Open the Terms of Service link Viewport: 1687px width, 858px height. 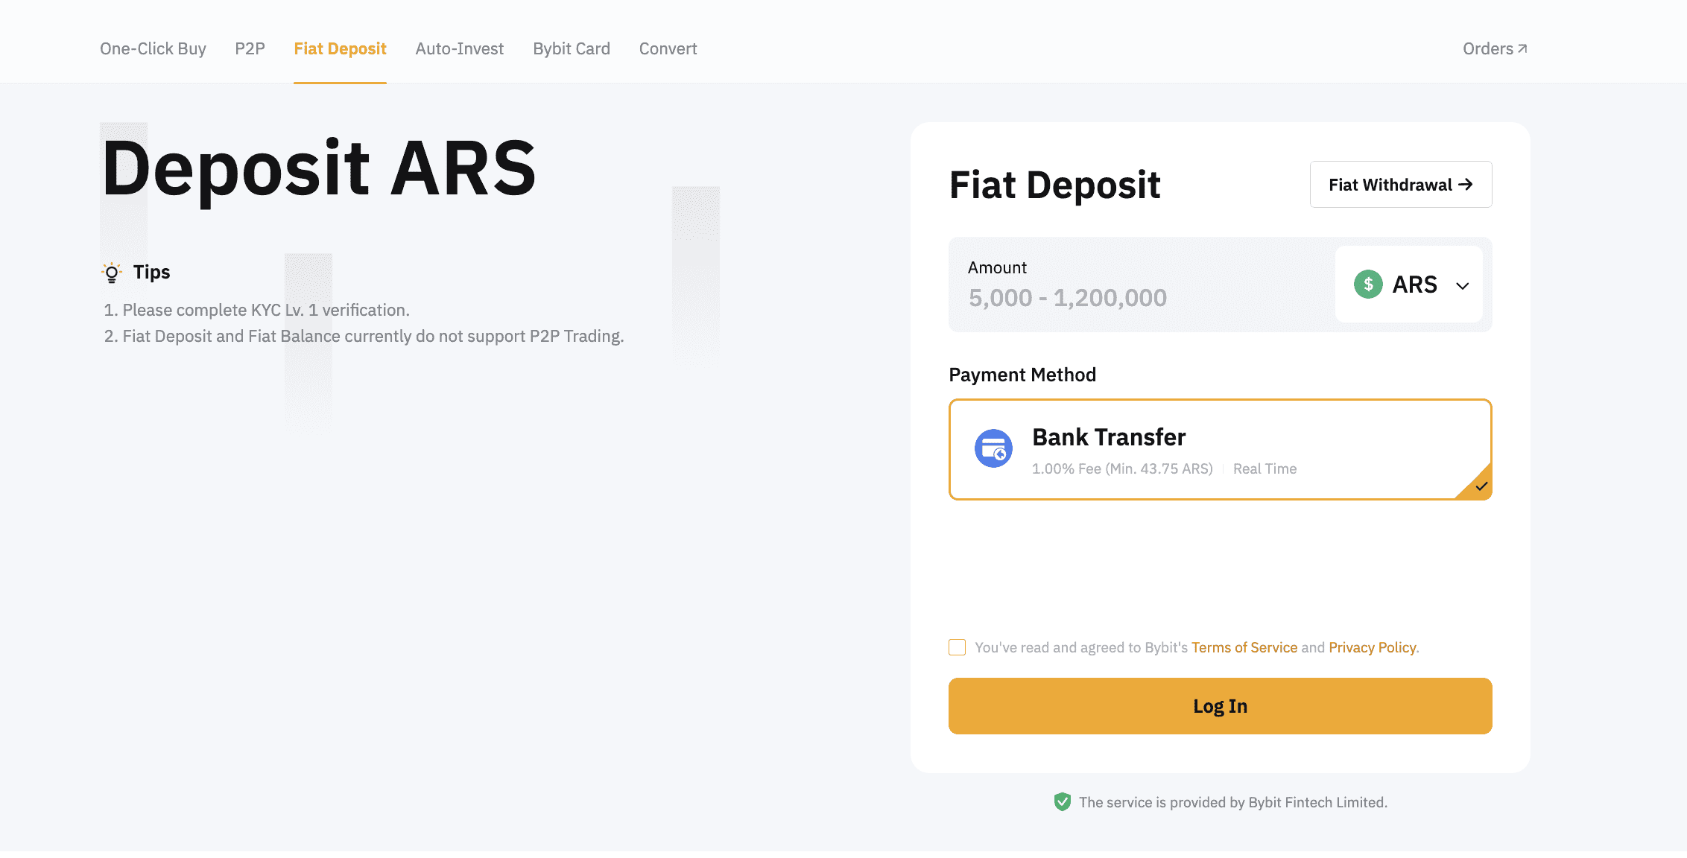1244,647
